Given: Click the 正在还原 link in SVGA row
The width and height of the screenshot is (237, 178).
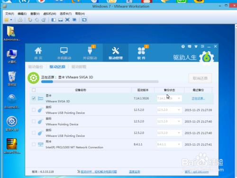Looking at the screenshot, I should (198, 98).
